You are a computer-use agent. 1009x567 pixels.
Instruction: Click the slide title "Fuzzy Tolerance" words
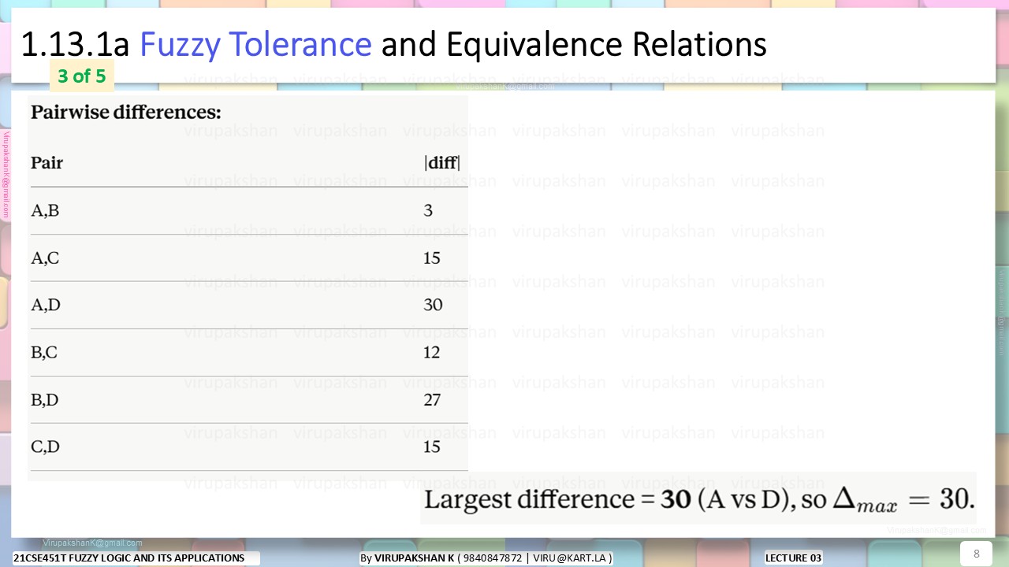255,45
